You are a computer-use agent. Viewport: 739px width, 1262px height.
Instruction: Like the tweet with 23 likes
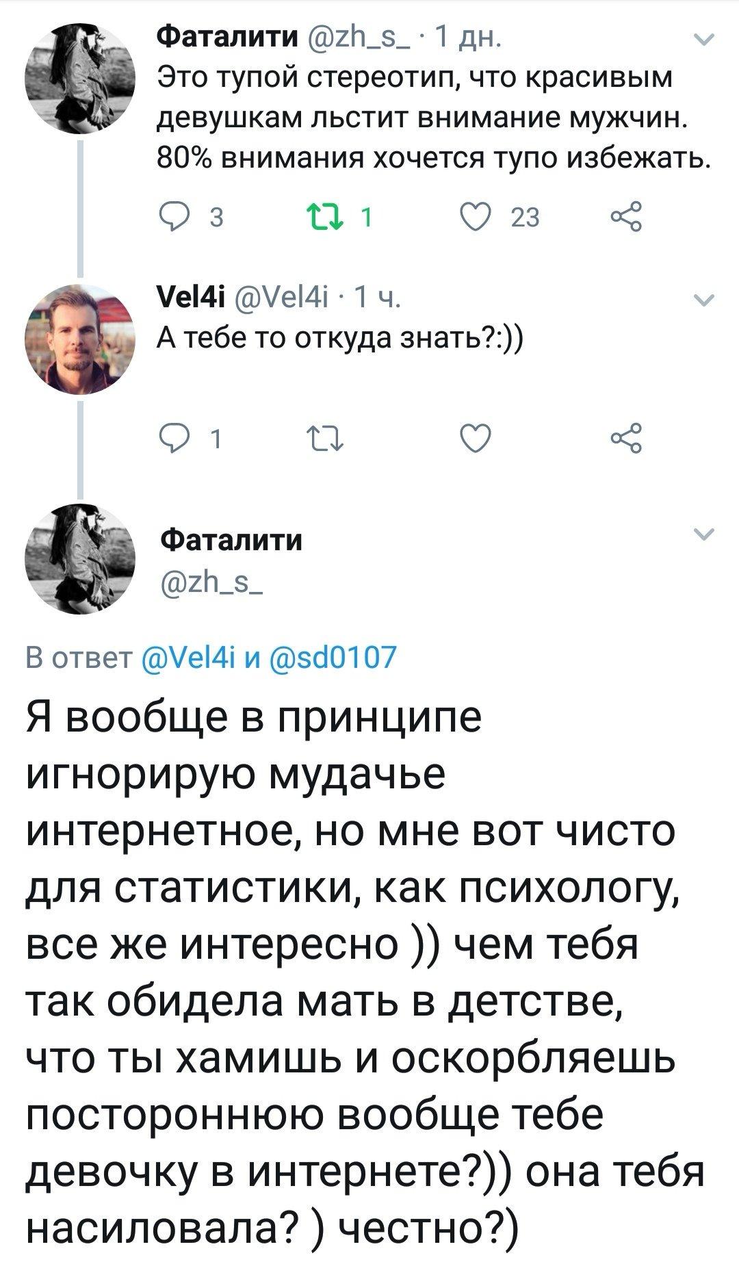tap(473, 218)
